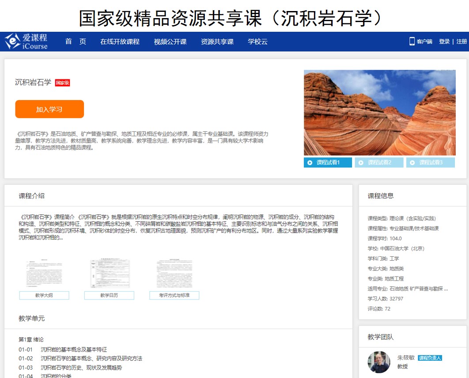Screen dimensions: 469x378
Task: Click the 注册 link
Action: (x=461, y=41)
